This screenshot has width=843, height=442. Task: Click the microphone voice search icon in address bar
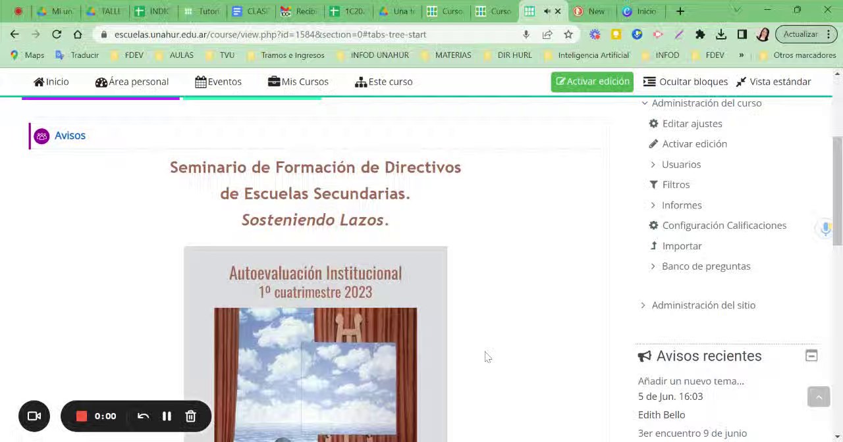526,34
